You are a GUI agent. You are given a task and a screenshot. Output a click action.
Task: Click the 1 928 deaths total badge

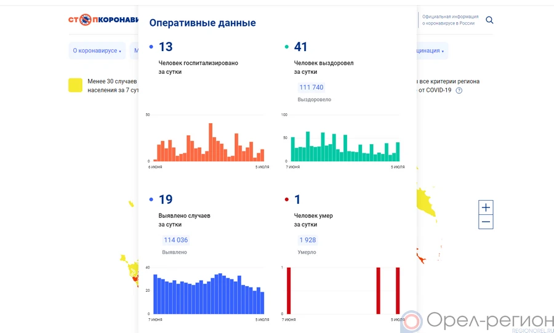coord(308,240)
